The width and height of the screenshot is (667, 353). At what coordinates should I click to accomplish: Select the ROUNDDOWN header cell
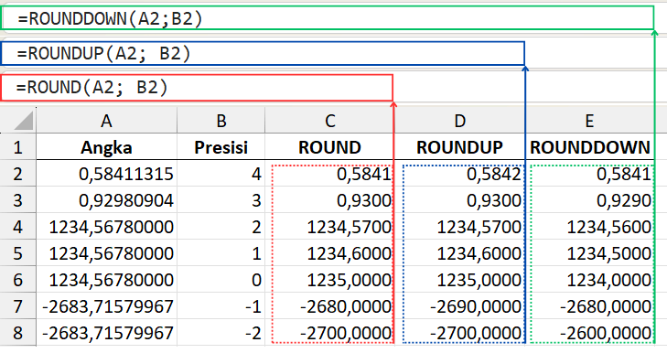point(589,147)
